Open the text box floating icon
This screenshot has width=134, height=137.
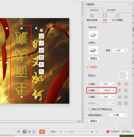pos(41,72)
